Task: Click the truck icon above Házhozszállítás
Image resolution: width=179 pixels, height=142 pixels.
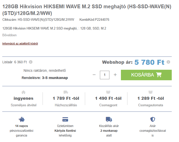Action: tap(66, 92)
